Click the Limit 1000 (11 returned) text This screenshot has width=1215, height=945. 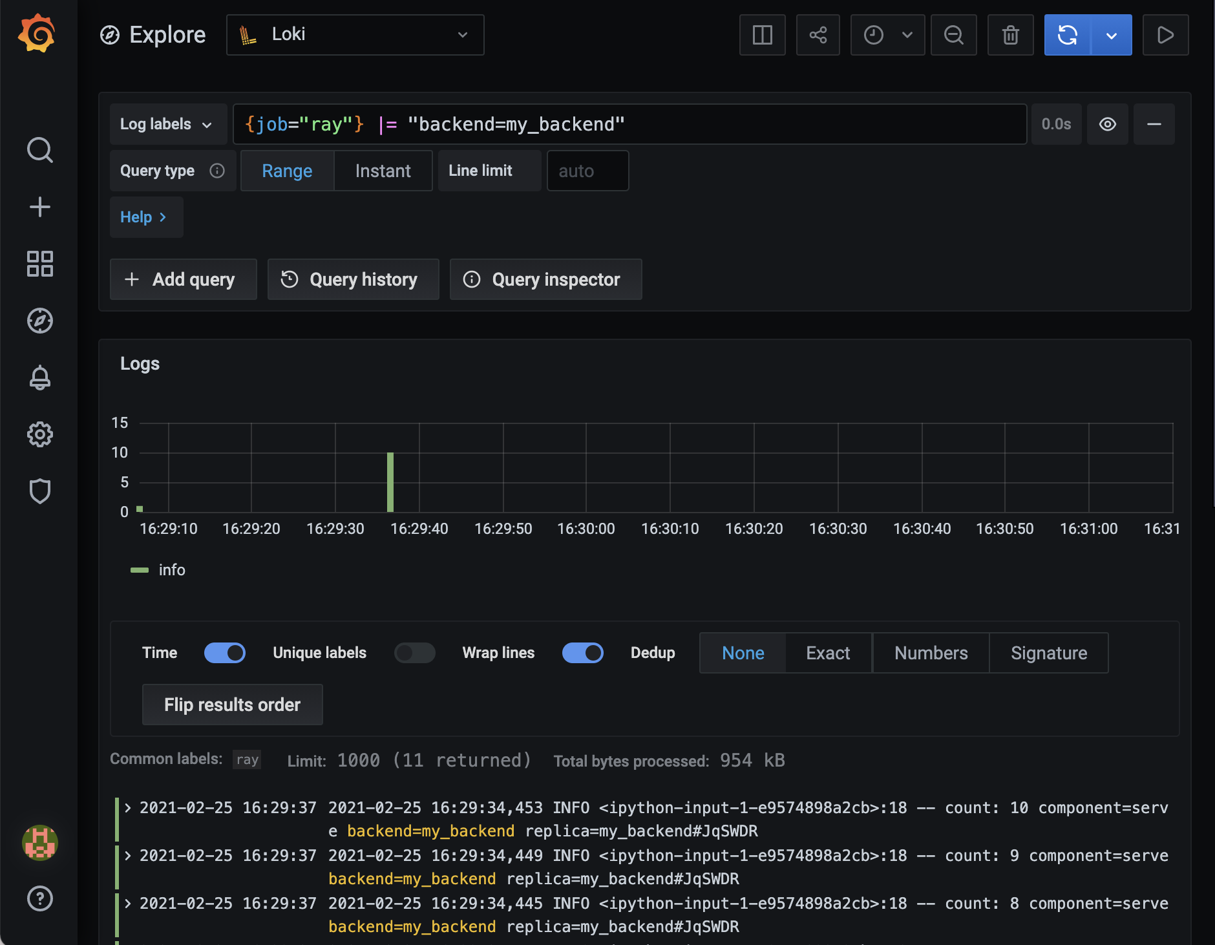pyautogui.click(x=409, y=760)
